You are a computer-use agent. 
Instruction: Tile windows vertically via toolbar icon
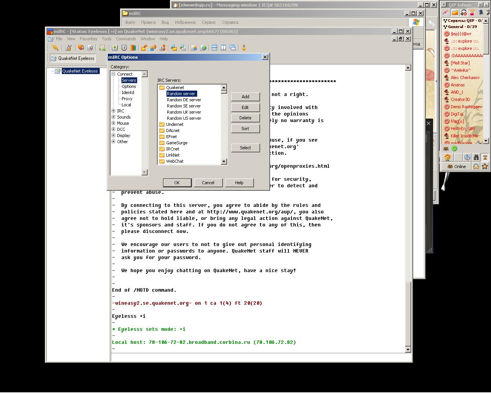click(x=224, y=48)
